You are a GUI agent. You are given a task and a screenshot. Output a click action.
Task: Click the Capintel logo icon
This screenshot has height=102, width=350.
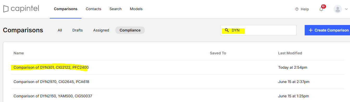pos(6,9)
